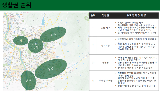Screen dimensions: 160x92
Task: Click the rank cell showing 3
Action: pos(93,63)
